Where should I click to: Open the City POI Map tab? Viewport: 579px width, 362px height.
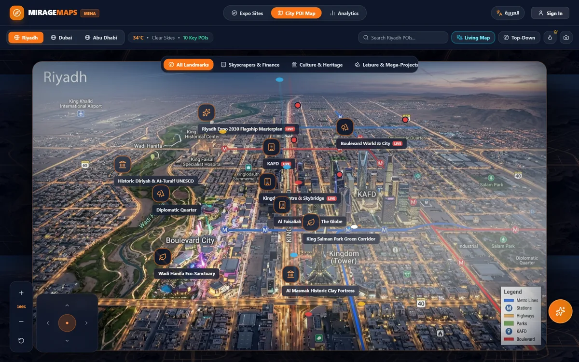296,13
